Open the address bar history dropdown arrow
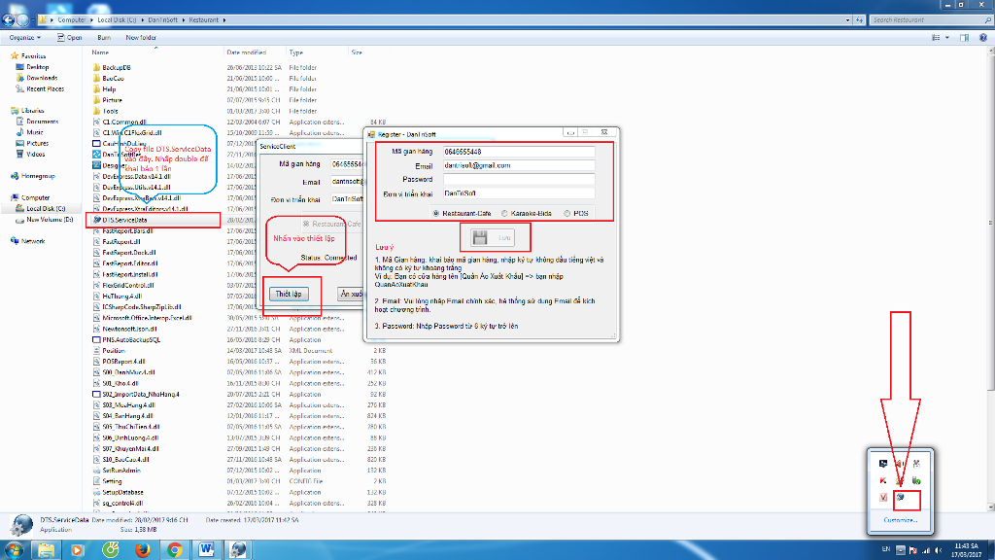995x560 pixels. coord(847,20)
